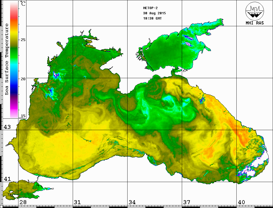Click the 'MHI RAS' label text
The width and height of the screenshot is (273, 208).
click(x=255, y=23)
